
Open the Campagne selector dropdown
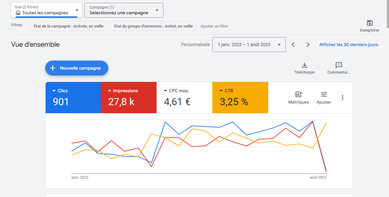point(124,10)
